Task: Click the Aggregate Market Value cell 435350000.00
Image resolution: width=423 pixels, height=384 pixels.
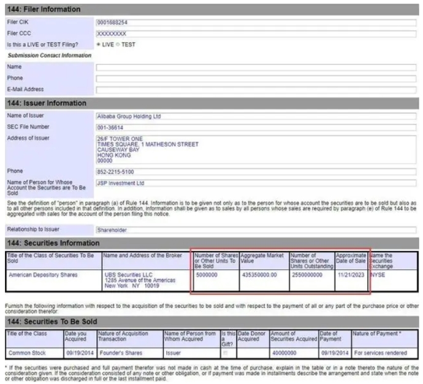Action: point(263,275)
